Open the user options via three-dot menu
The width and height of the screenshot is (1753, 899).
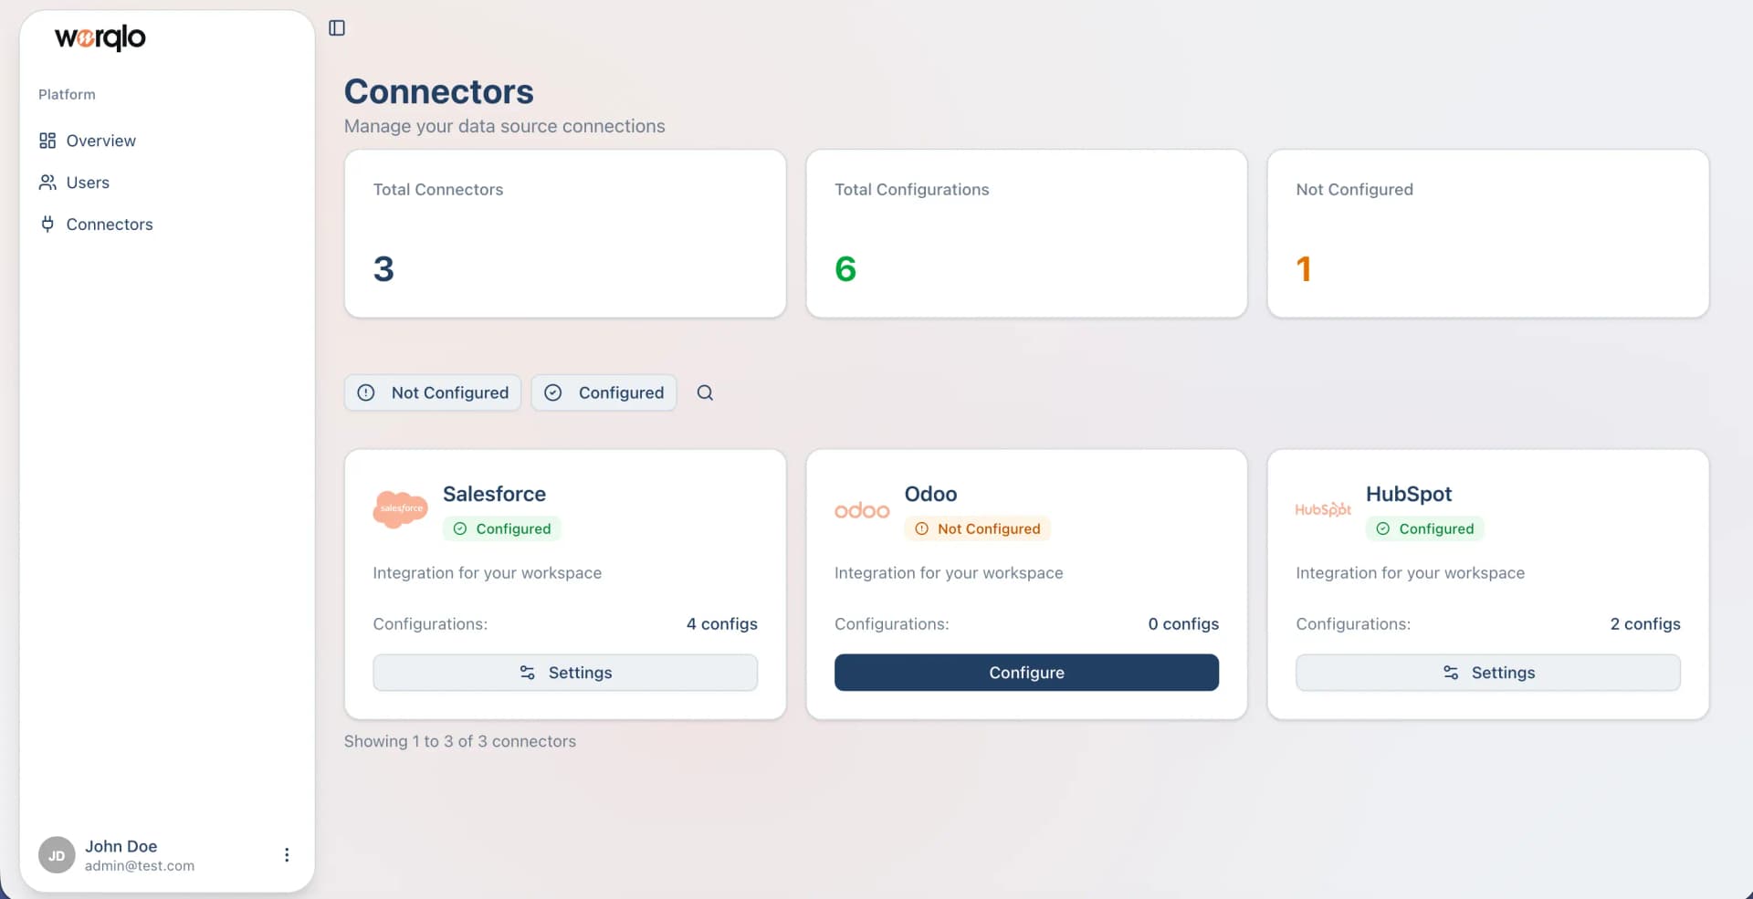[287, 854]
